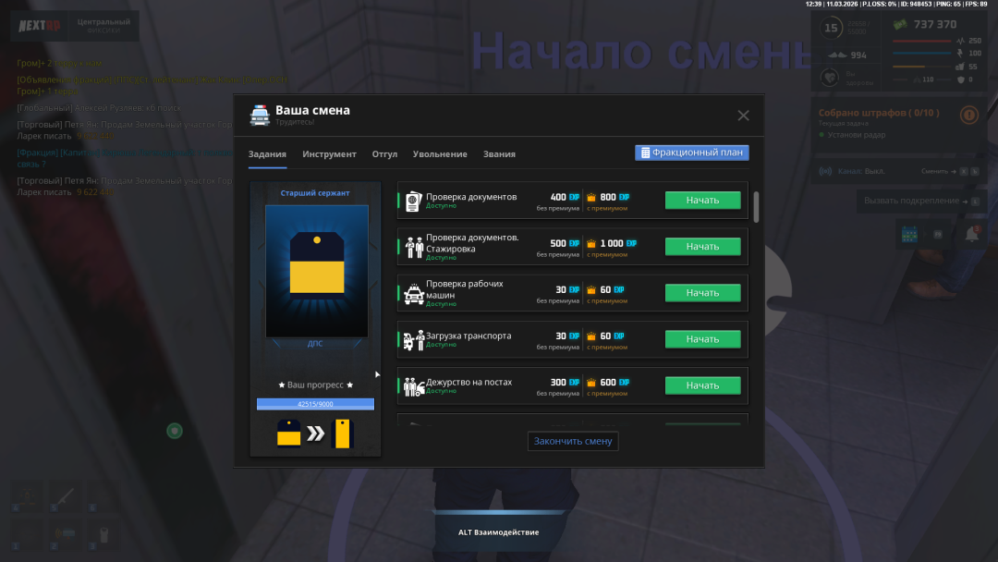Switch to the Инструмент tab
This screenshot has width=998, height=562.
coord(329,154)
